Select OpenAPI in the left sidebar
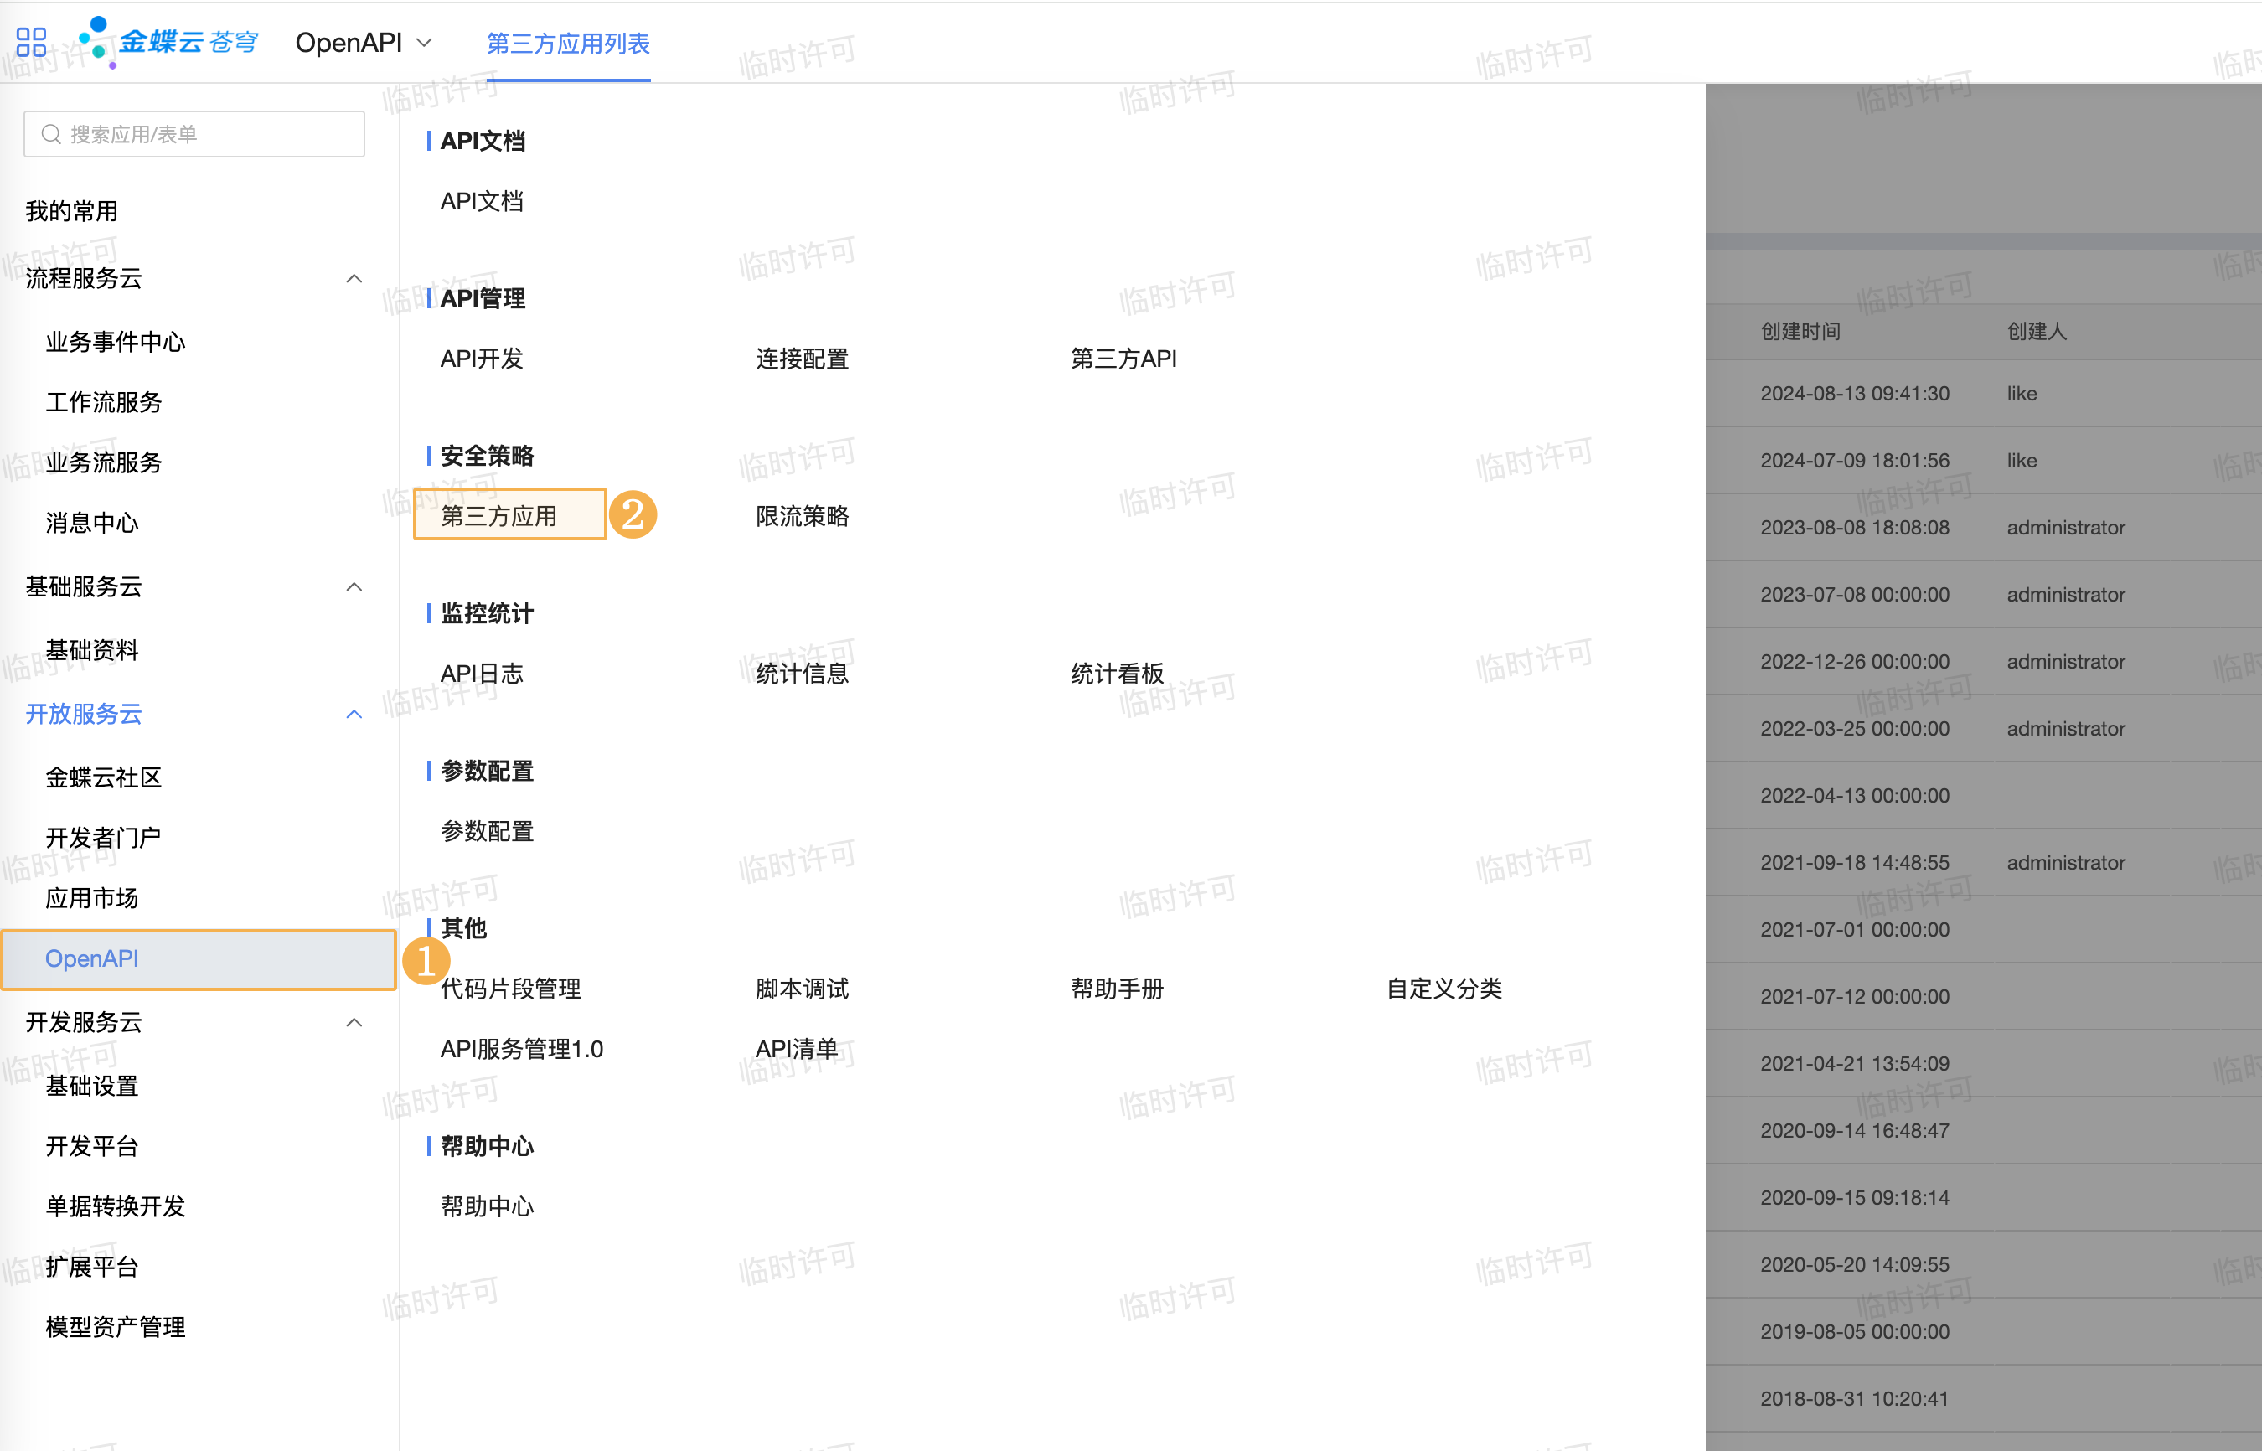Viewport: 2262px width, 1451px height. tap(92, 958)
